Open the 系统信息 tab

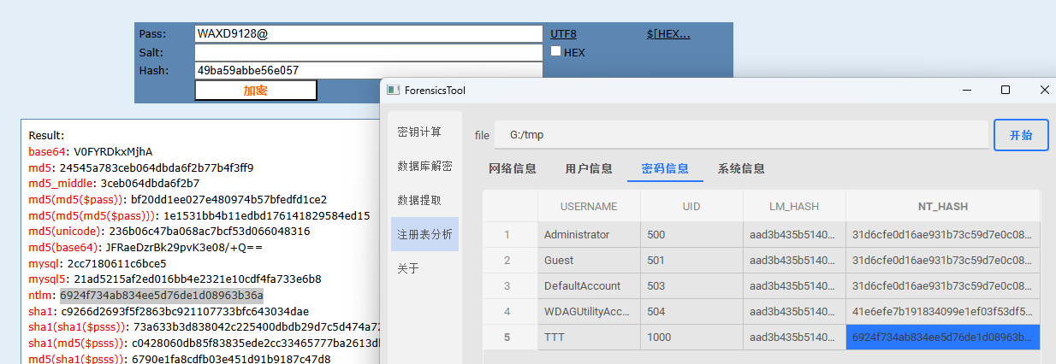741,169
